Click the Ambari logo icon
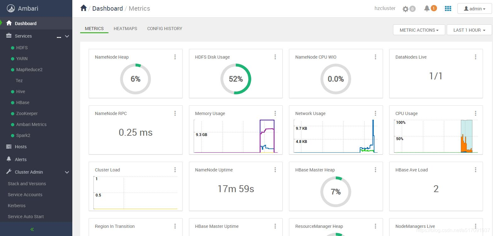Screen dimensions: 493x236 (11, 8)
